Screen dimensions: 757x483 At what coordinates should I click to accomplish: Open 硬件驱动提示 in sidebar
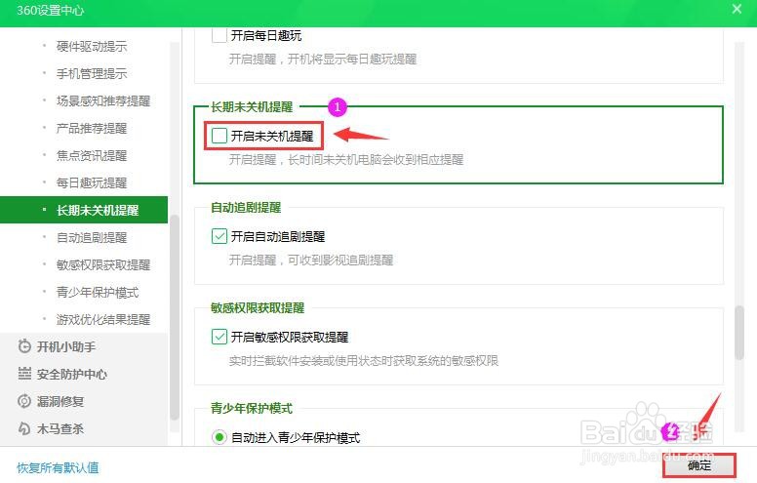(92, 47)
